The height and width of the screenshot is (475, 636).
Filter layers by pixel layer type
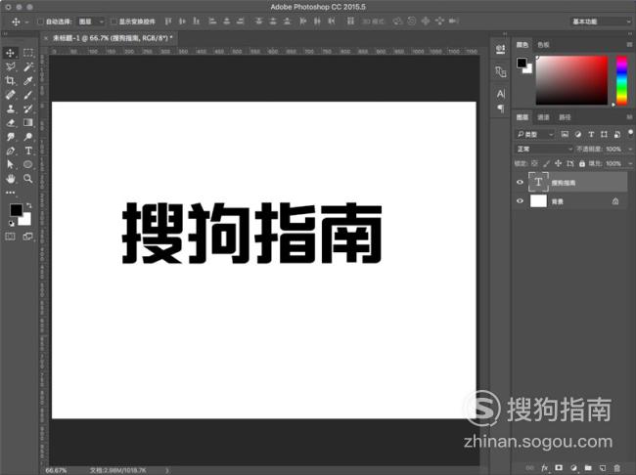coord(565,134)
